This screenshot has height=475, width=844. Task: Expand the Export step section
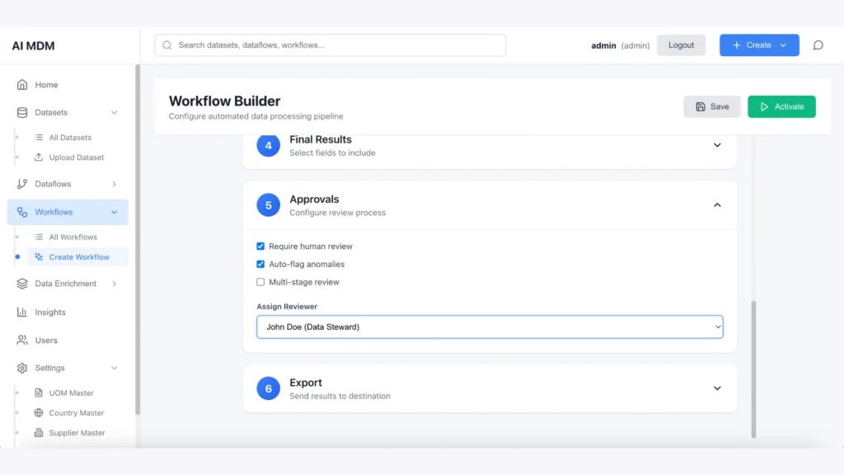click(x=716, y=388)
